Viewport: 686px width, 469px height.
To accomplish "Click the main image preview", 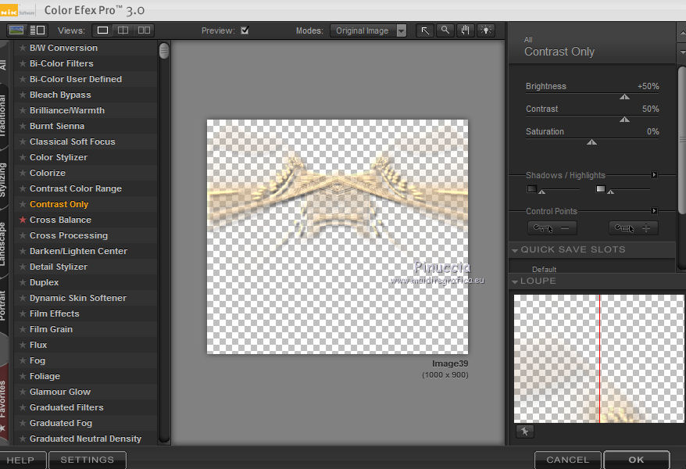I will 338,237.
